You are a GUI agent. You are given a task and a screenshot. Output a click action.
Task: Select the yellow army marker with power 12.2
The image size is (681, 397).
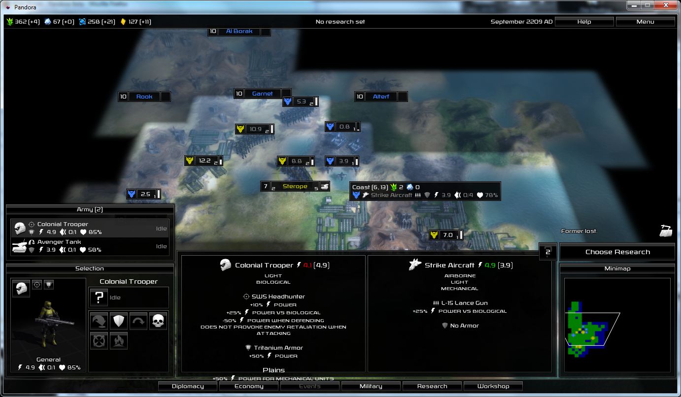(204, 161)
